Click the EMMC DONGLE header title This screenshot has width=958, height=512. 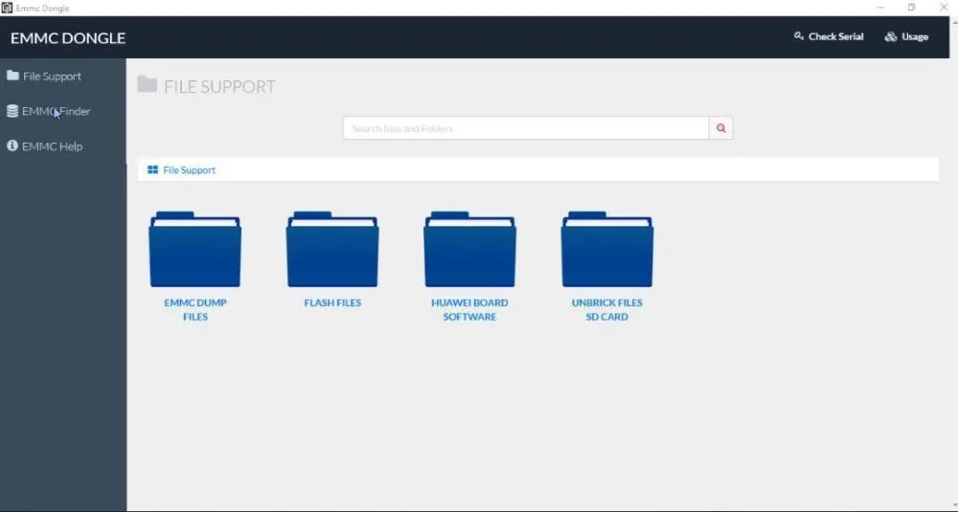click(x=68, y=38)
